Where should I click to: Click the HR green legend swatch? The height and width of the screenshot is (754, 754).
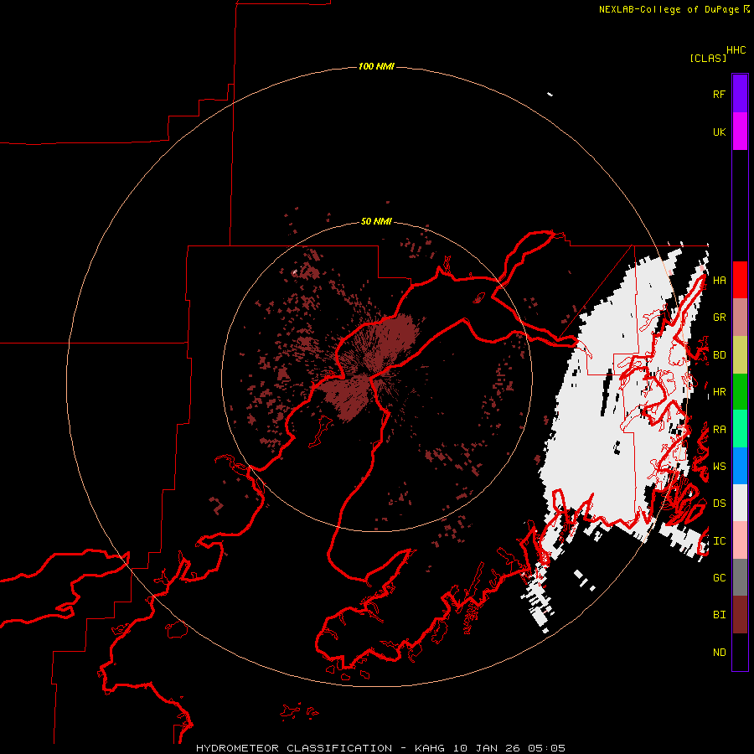tap(740, 392)
